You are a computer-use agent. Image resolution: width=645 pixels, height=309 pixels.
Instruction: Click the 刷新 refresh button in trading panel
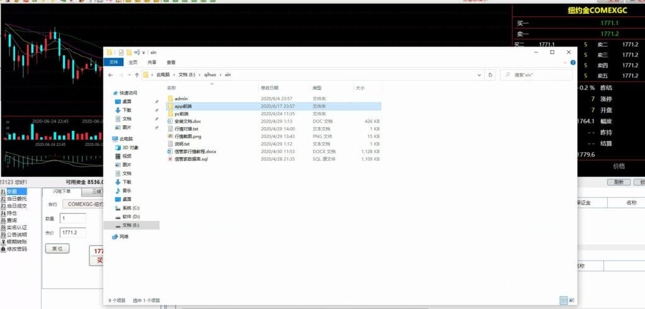pos(618,182)
